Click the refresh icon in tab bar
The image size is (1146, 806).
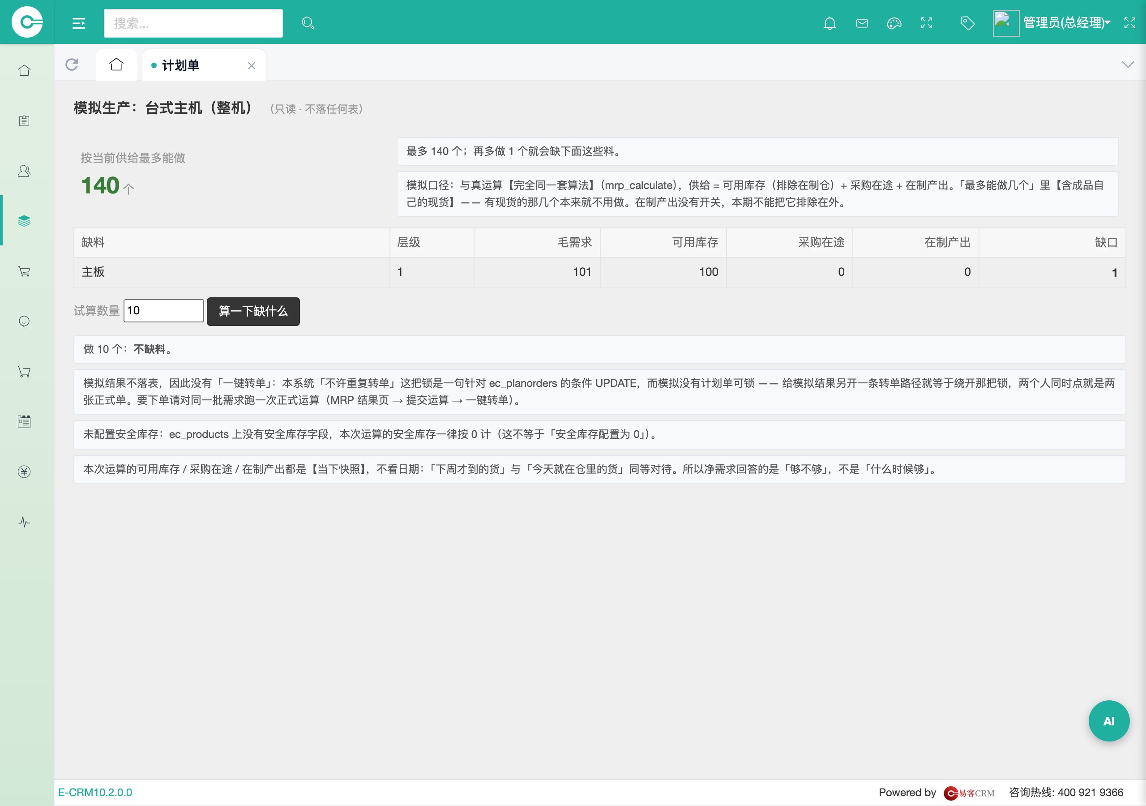[x=72, y=64]
